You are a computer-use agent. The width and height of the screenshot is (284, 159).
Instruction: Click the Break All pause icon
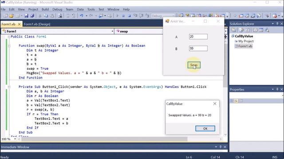click(x=123, y=16)
